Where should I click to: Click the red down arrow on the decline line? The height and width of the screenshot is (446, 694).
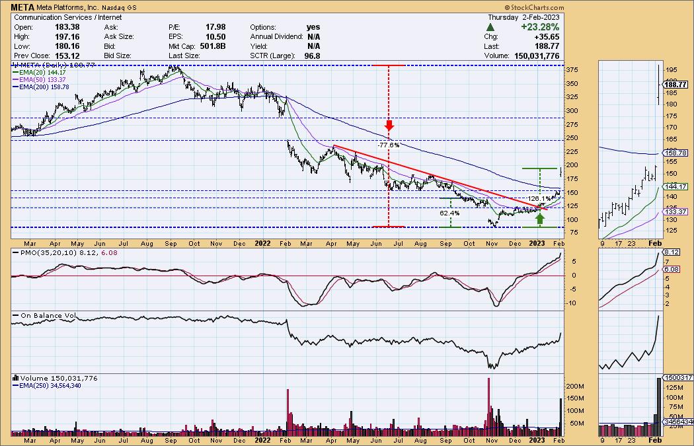pyautogui.click(x=389, y=126)
